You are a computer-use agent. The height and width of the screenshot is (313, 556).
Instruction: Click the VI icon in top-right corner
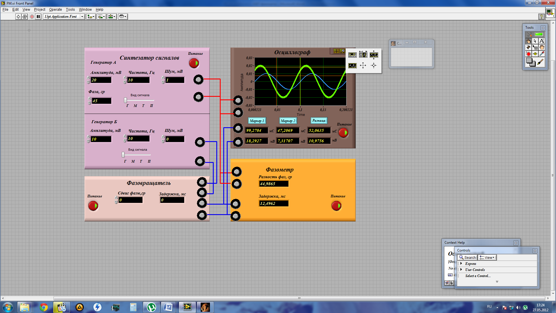pyautogui.click(x=550, y=13)
